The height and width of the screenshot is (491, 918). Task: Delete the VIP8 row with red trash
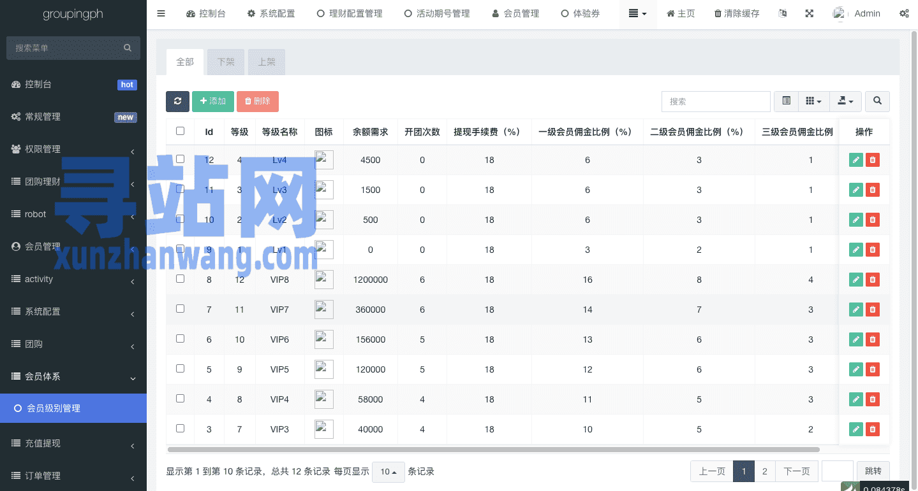tap(873, 280)
